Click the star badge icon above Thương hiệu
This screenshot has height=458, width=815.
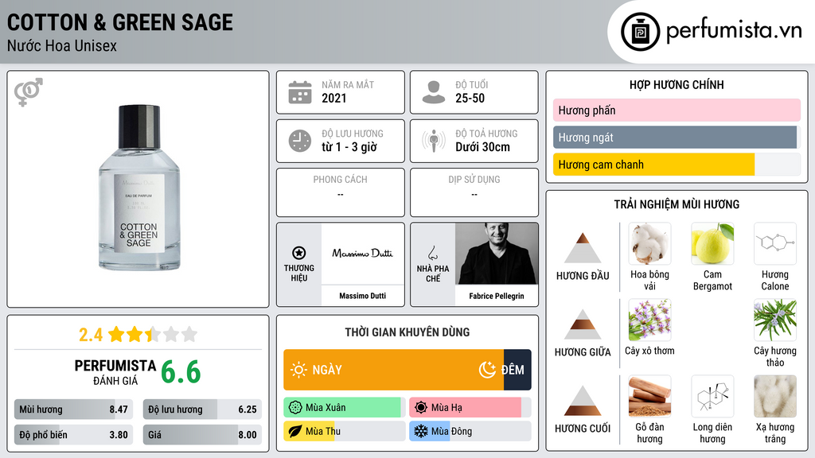(x=299, y=253)
